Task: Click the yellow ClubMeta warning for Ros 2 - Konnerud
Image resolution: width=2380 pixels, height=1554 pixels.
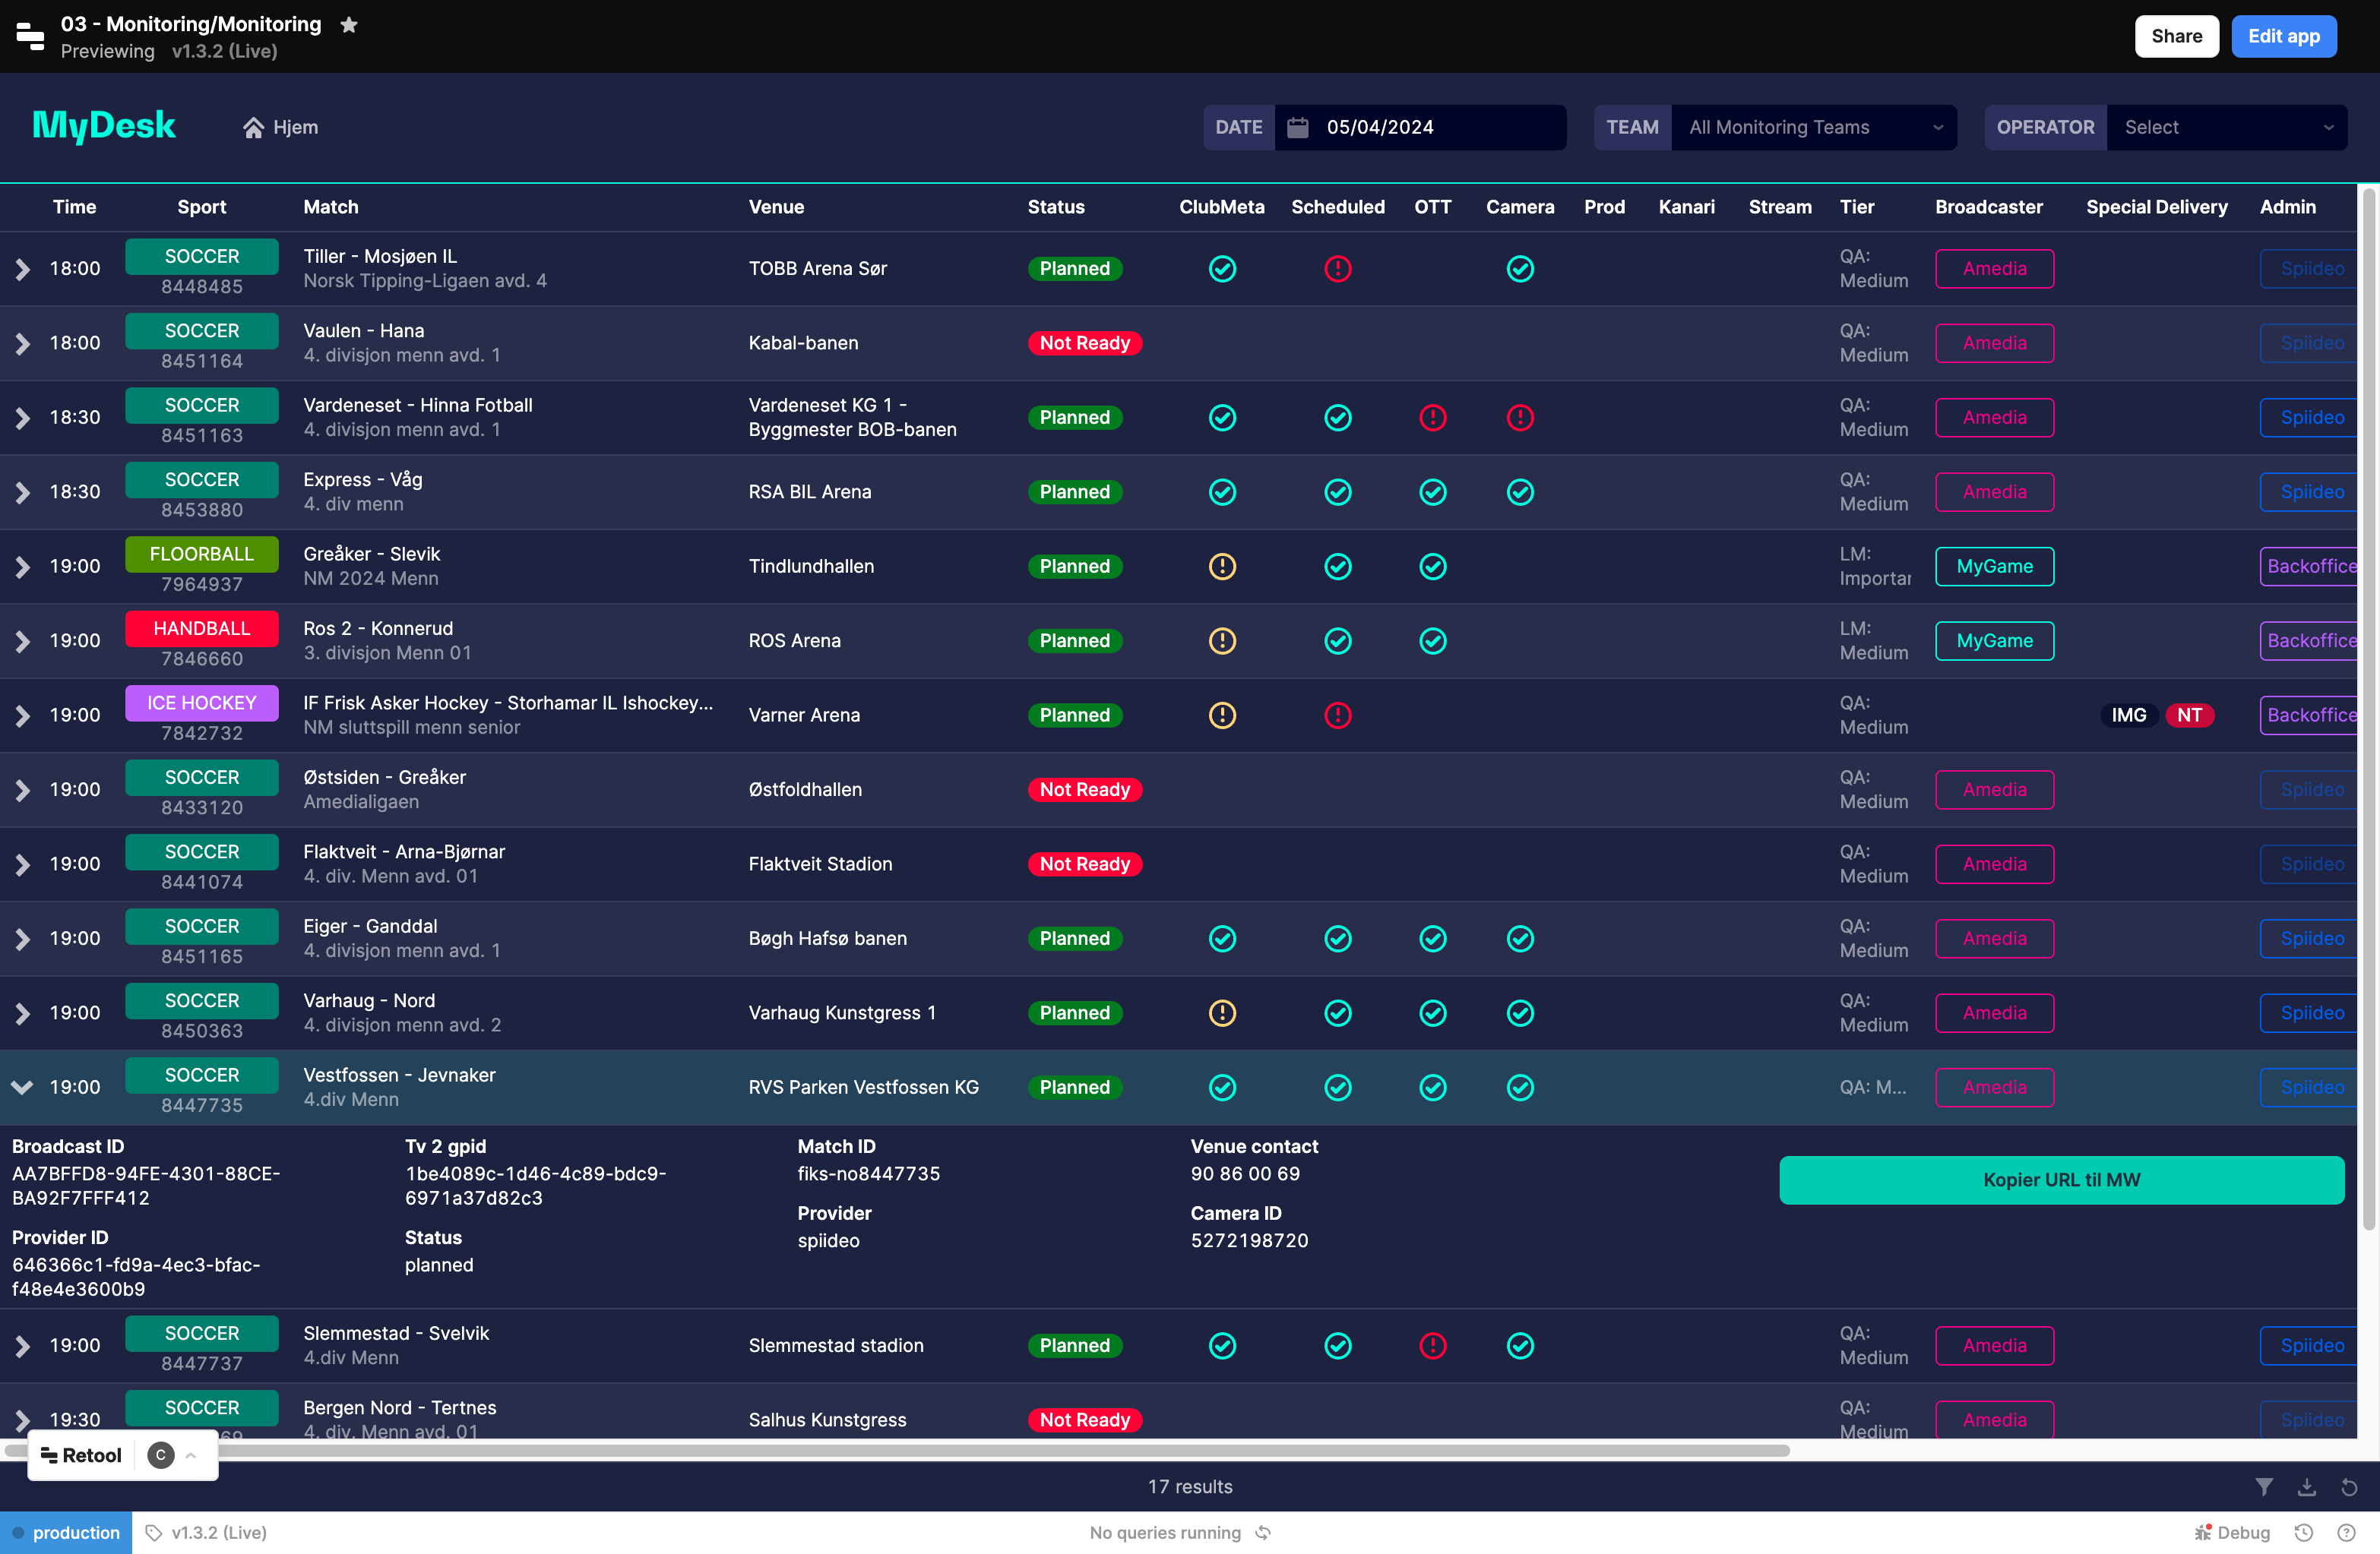Action: pyautogui.click(x=1222, y=640)
